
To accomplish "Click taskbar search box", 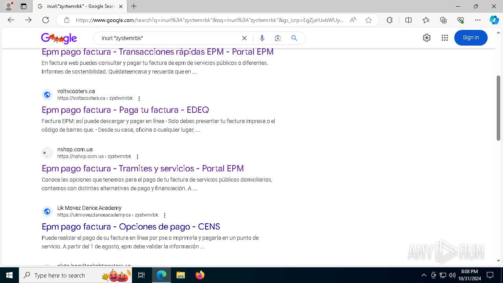I will click(x=76, y=275).
